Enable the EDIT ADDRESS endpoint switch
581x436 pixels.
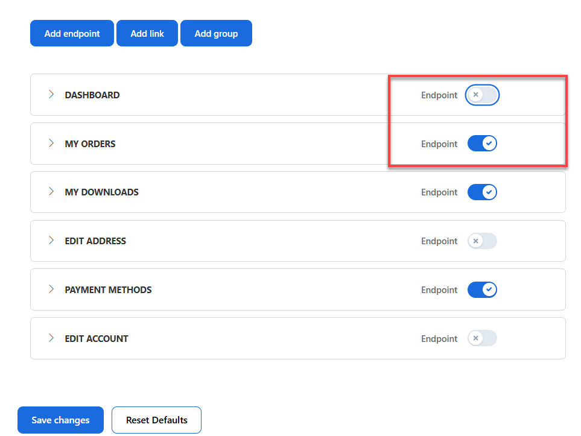[x=482, y=241]
